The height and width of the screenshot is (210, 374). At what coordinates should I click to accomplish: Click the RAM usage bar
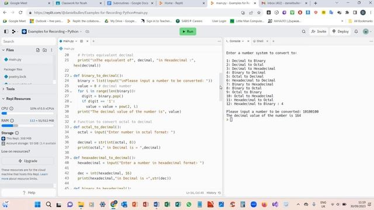(x=27, y=125)
